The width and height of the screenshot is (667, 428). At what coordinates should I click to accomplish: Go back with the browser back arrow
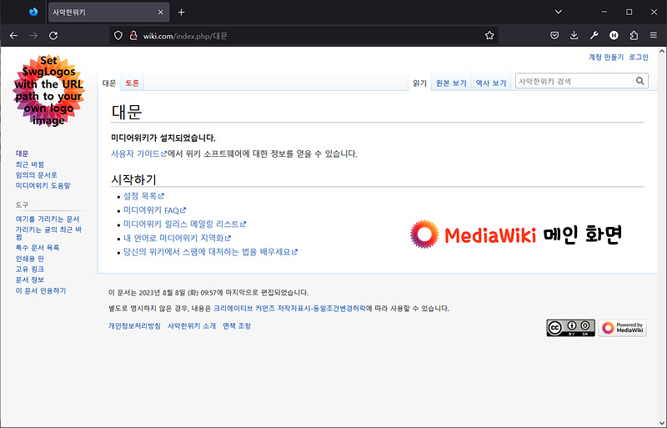click(x=13, y=36)
